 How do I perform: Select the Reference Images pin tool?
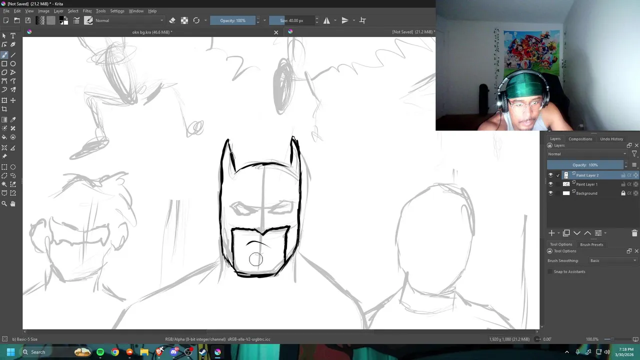(x=4, y=156)
